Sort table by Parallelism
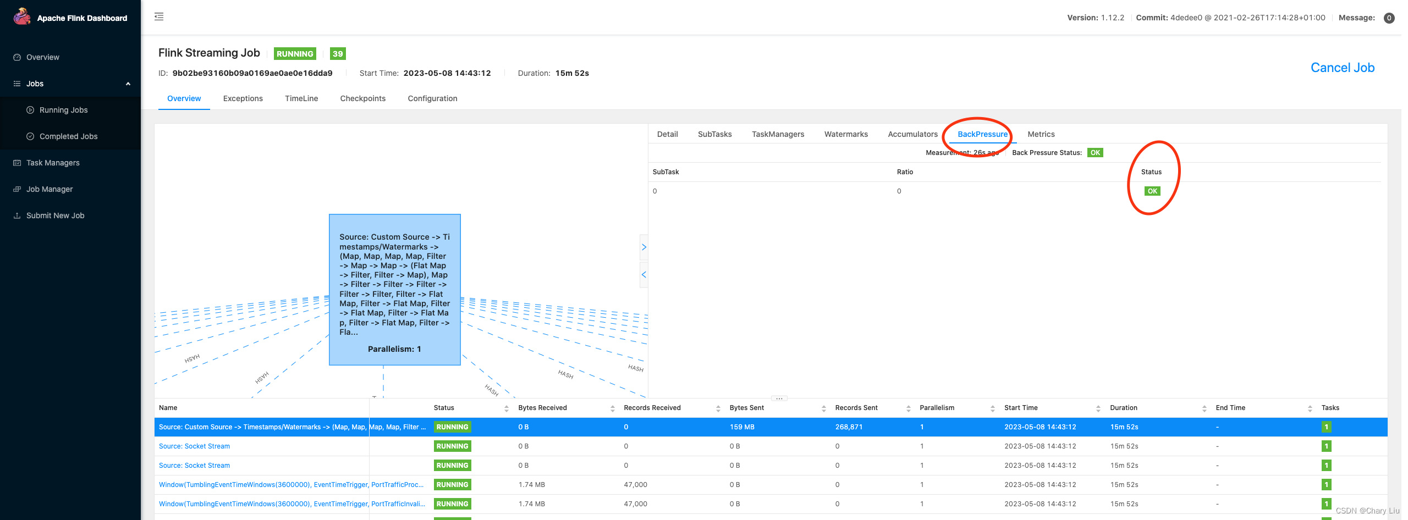Viewport: 1408px width, 520px height. (992, 408)
